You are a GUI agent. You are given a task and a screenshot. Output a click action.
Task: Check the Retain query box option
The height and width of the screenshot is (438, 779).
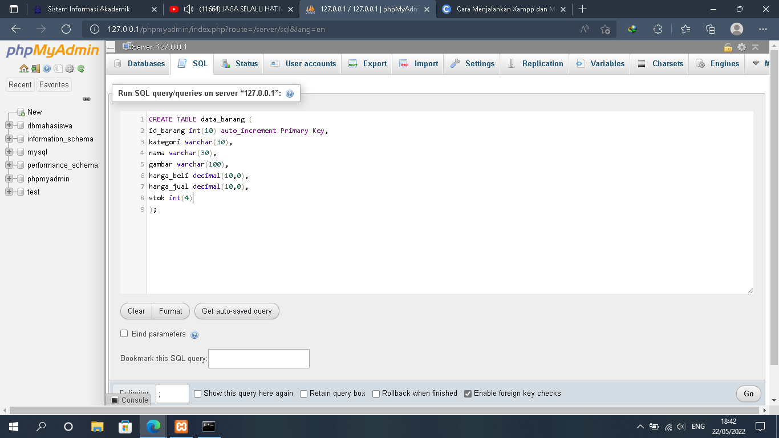pyautogui.click(x=304, y=394)
